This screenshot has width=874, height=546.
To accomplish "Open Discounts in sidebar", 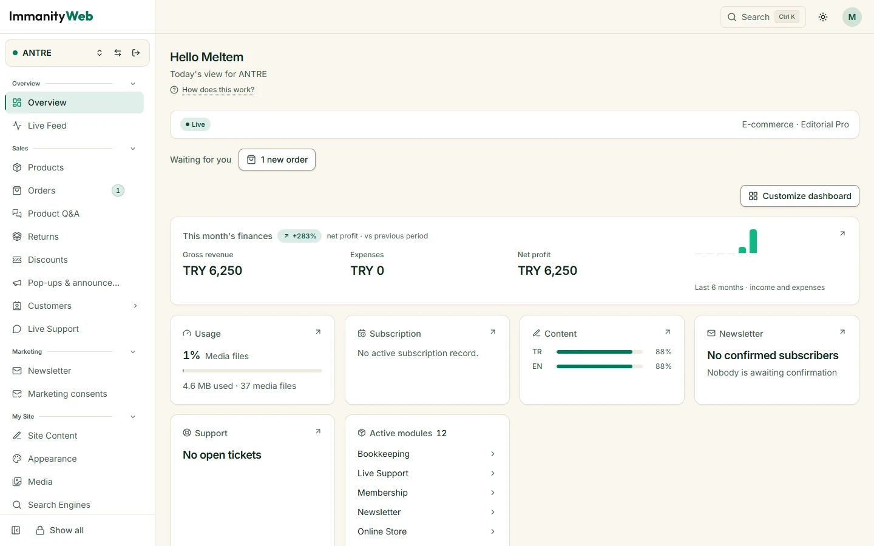I will coord(74,260).
